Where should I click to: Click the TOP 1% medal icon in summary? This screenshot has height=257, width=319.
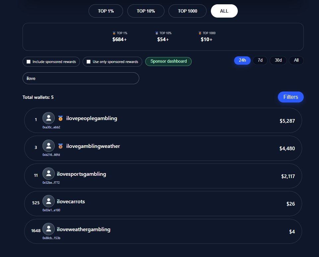(114, 33)
